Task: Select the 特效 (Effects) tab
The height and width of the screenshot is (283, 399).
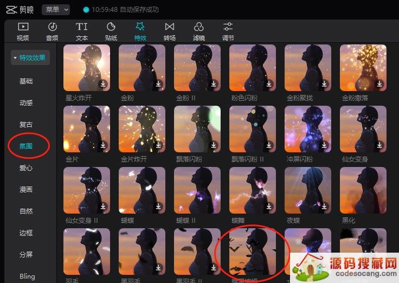Action: [x=140, y=31]
